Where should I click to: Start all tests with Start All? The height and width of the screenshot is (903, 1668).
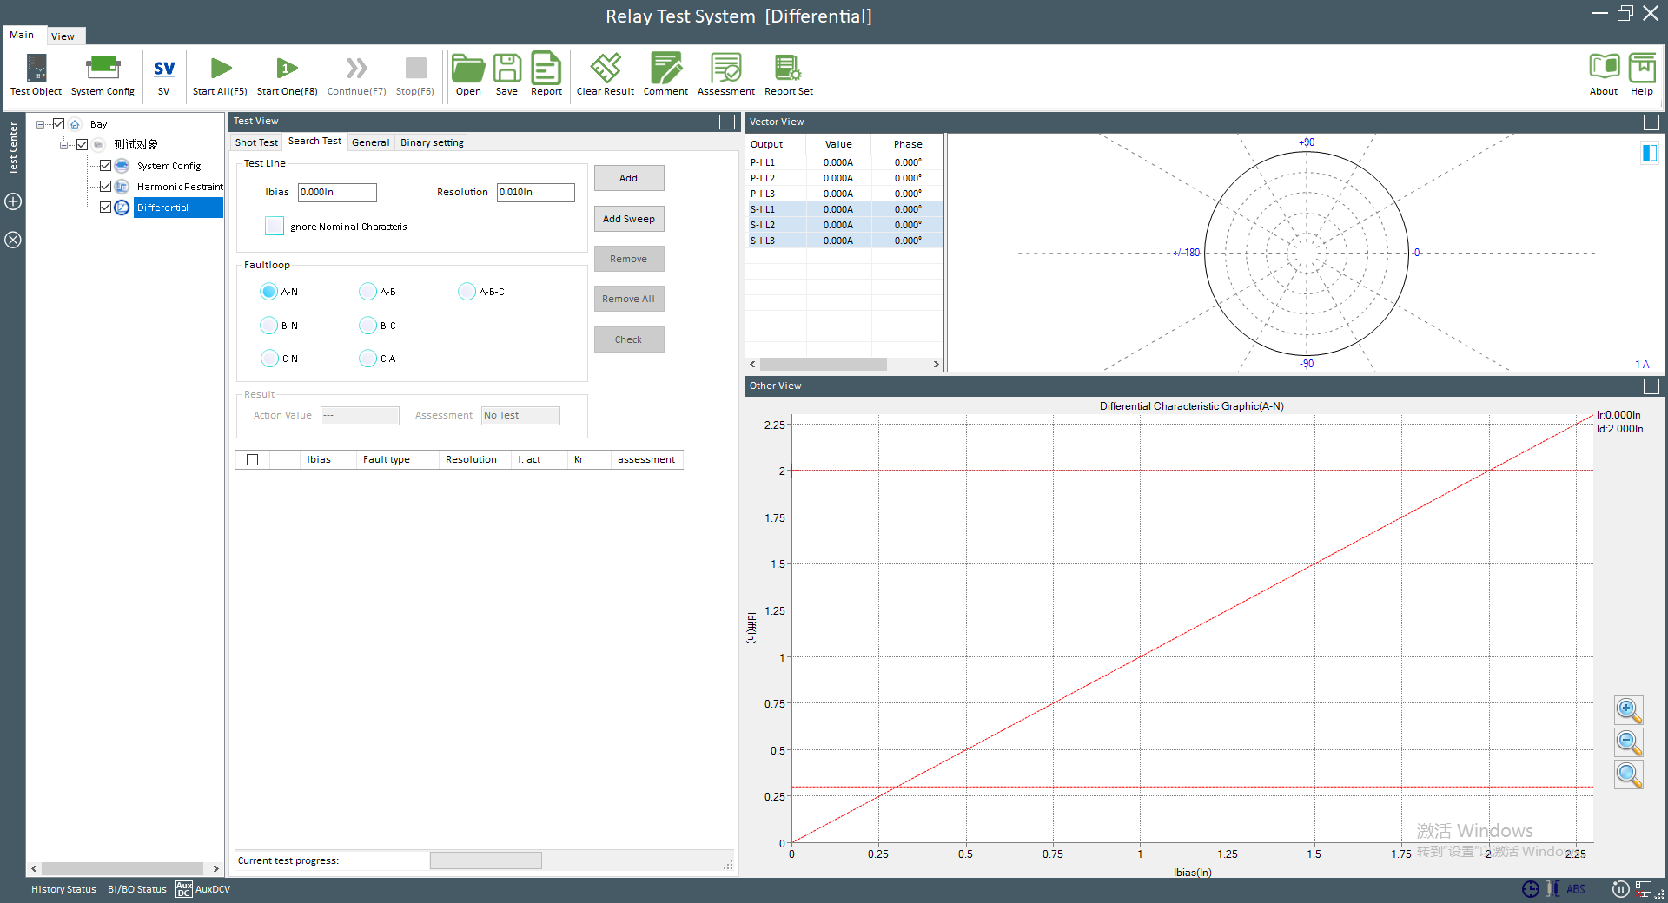[220, 75]
